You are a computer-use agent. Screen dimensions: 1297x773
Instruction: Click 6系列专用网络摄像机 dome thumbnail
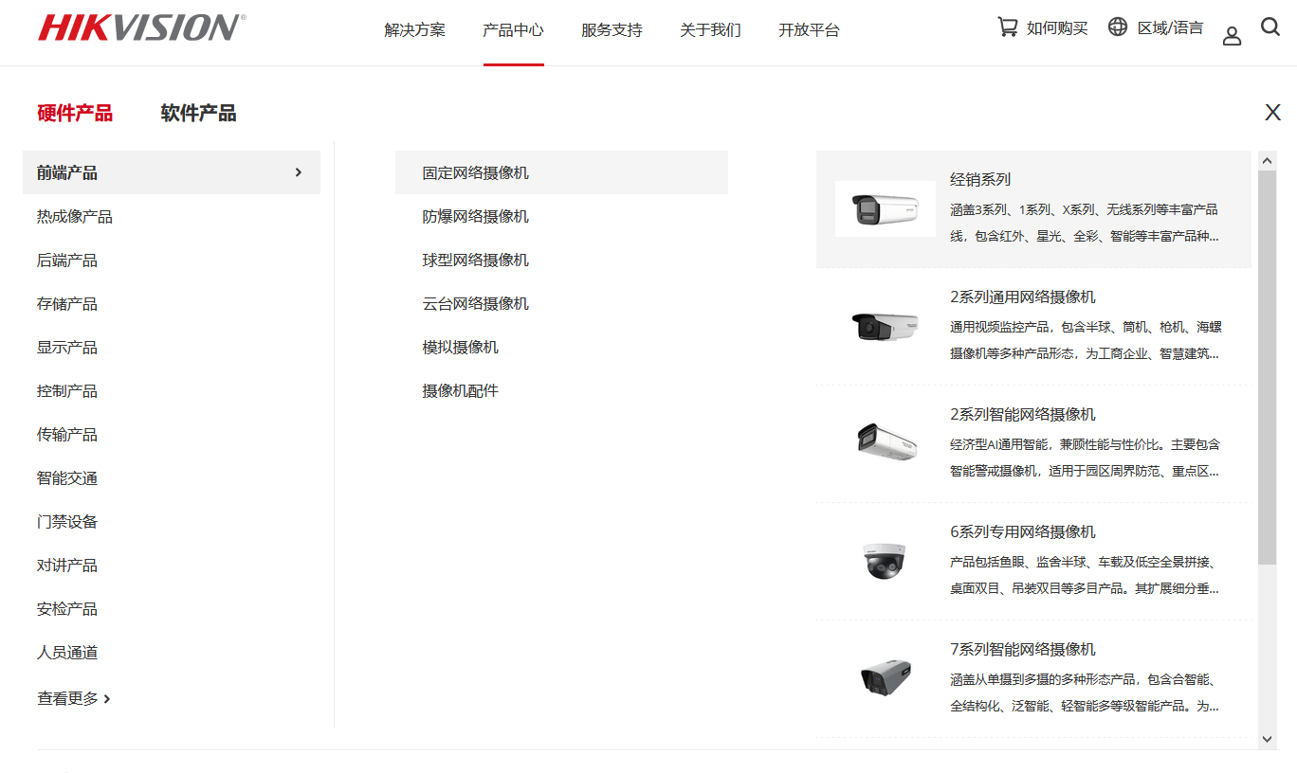(x=886, y=561)
